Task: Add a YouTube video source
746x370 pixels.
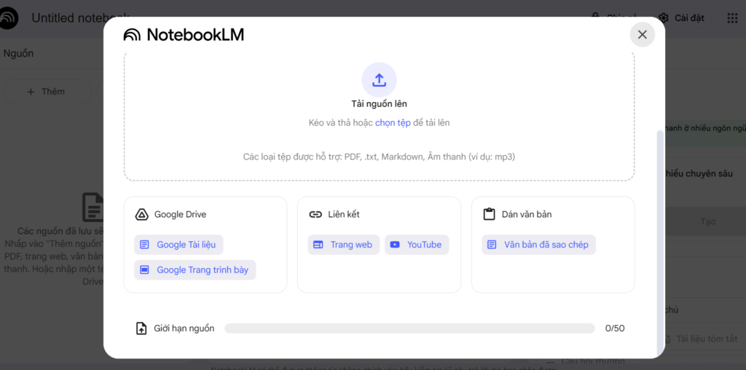Action: tap(417, 245)
